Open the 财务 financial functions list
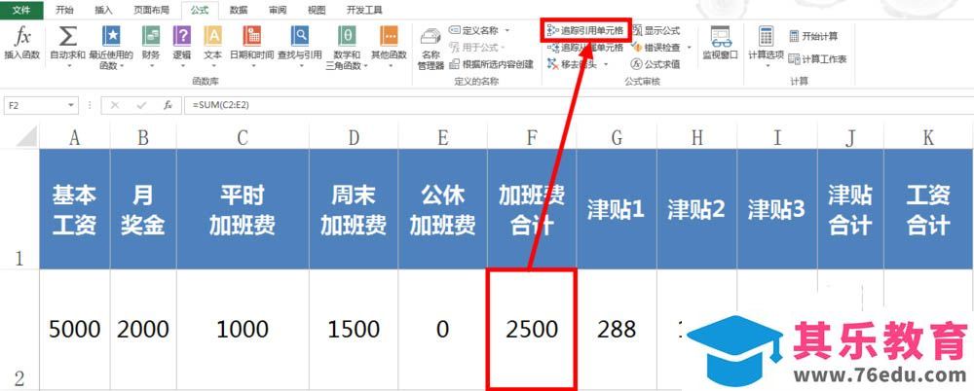The width and height of the screenshot is (974, 391). point(151,47)
